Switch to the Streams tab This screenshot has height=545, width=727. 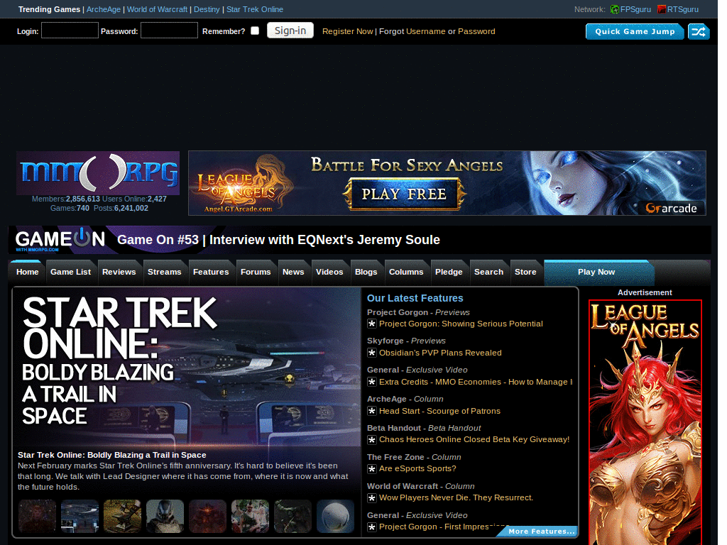coord(165,272)
